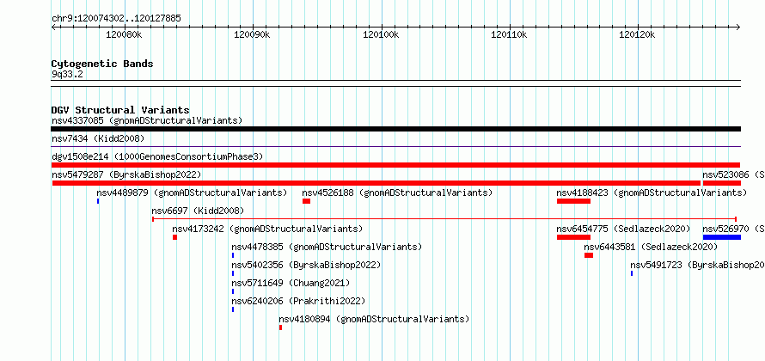Open dgv1508e214 1000GenomesConsortiumPhase3 label
The image size is (765, 361).
click(x=157, y=156)
